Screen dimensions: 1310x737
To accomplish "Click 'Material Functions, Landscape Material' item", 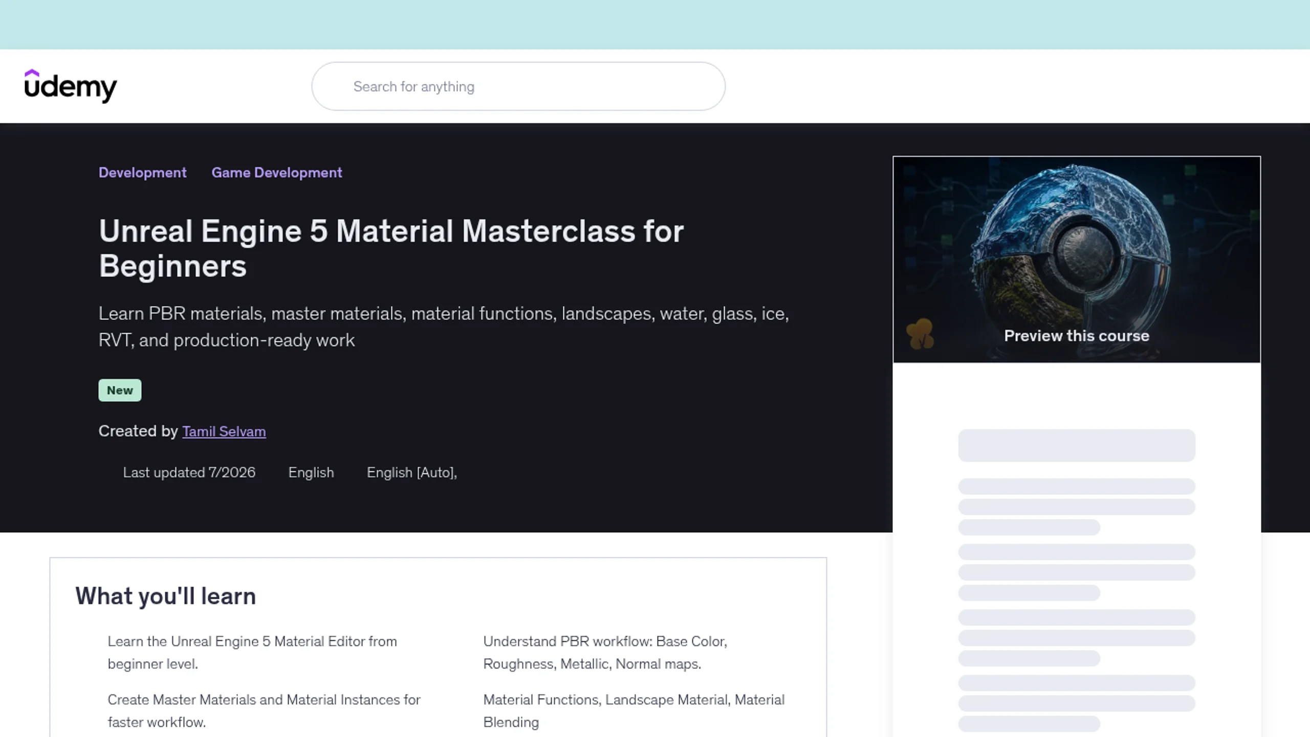I will pos(634,711).
